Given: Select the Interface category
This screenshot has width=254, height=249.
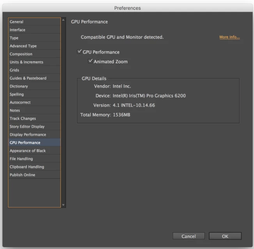Looking at the screenshot, I should 34,30.
